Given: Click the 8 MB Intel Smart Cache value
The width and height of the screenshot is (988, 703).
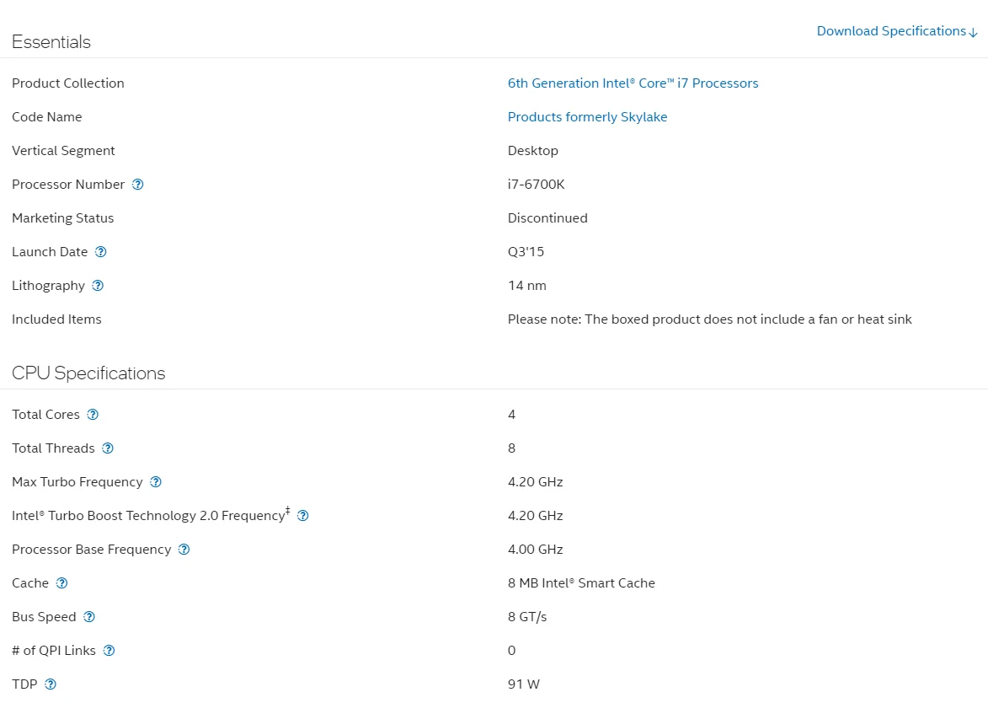Looking at the screenshot, I should (x=581, y=583).
